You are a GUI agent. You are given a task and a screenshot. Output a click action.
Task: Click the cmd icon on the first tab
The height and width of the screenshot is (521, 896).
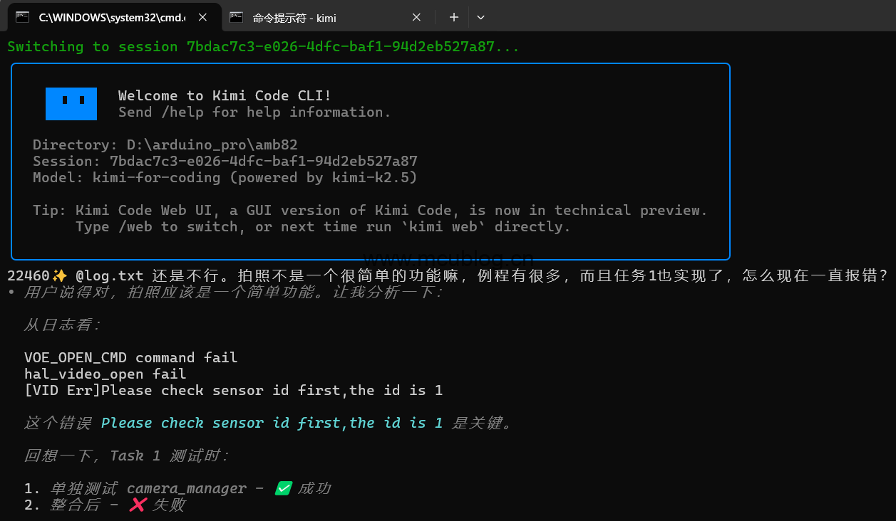(x=23, y=17)
